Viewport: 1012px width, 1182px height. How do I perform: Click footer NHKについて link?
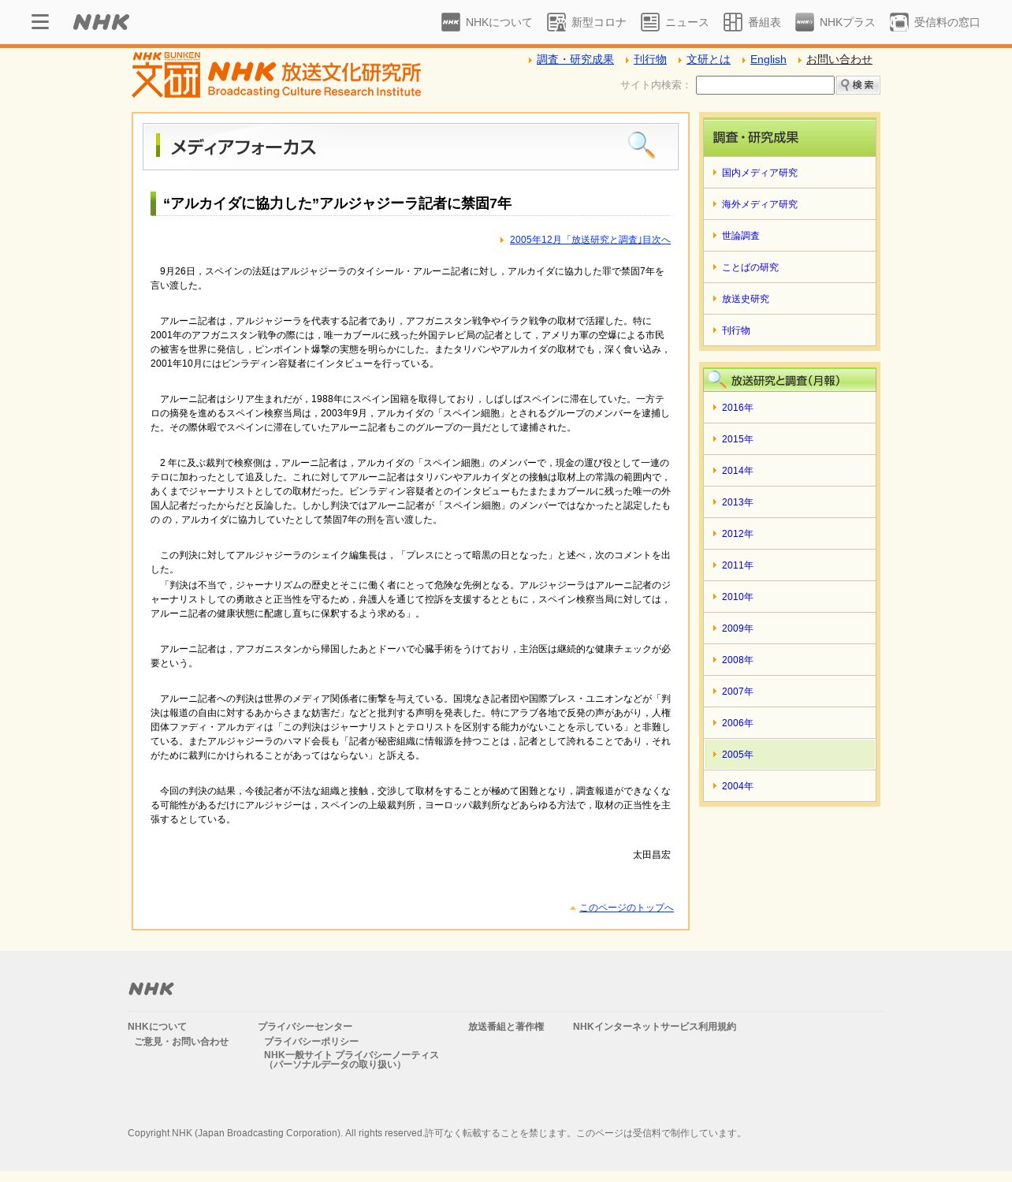click(157, 1027)
